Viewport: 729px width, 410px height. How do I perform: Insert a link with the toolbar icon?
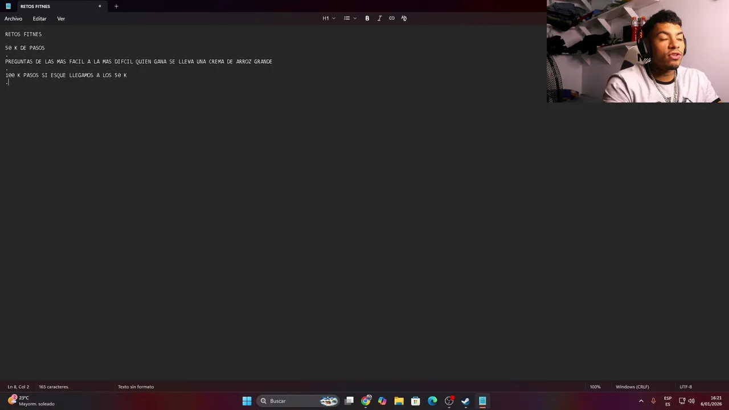(392, 18)
